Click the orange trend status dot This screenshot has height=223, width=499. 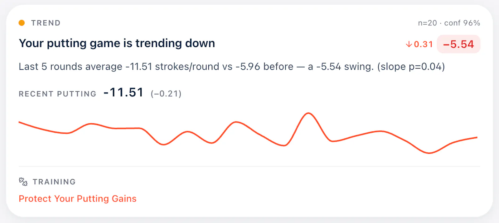(22, 23)
